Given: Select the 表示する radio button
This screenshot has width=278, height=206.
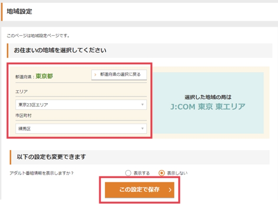Looking at the screenshot, I should pyautogui.click(x=128, y=173).
